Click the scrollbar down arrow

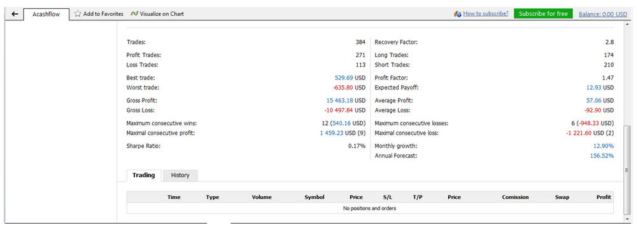[x=627, y=219]
